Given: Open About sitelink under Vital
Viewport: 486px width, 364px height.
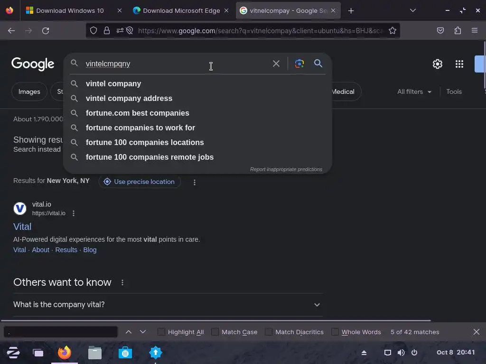Looking at the screenshot, I should (x=41, y=250).
